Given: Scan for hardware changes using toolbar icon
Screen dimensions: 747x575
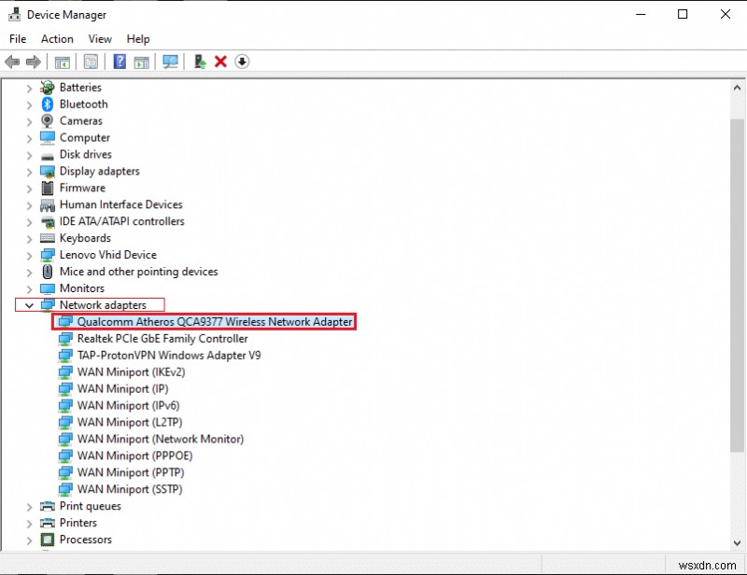Looking at the screenshot, I should pyautogui.click(x=170, y=62).
